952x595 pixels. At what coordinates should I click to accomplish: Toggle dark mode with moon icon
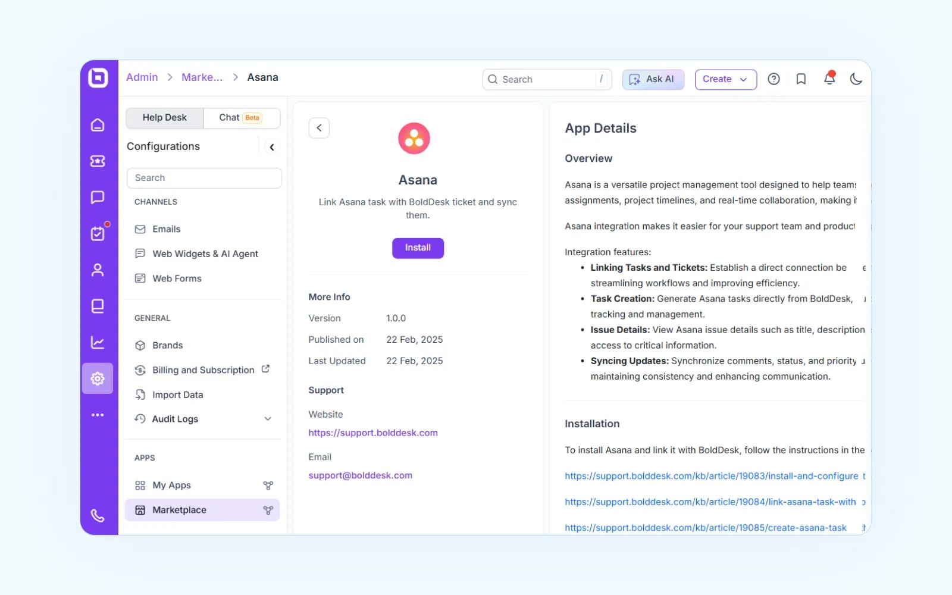tap(856, 79)
